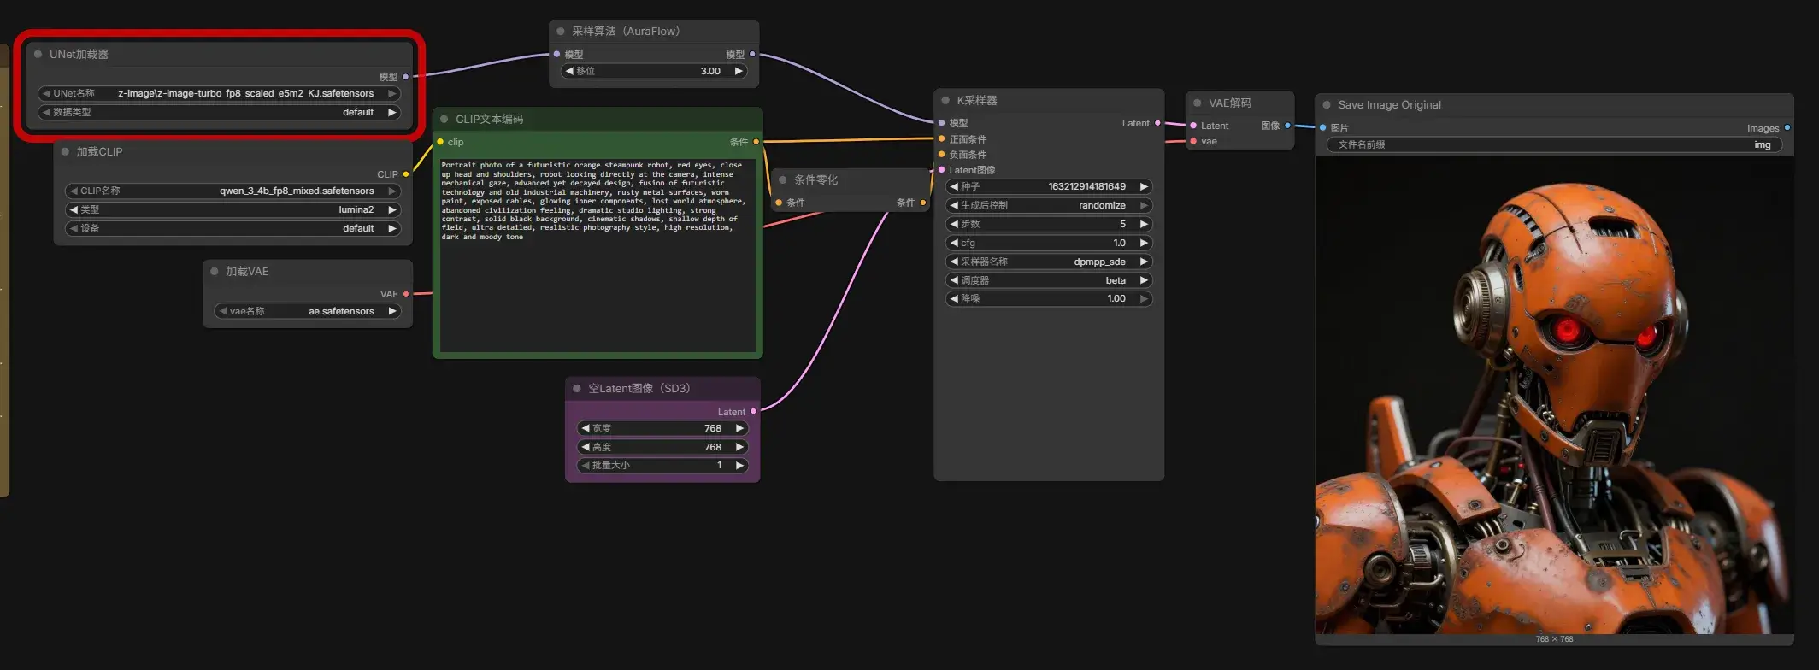Image resolution: width=1819 pixels, height=670 pixels.
Task: Click the 条件 output port on CLIP文本编码 node
Action: click(756, 142)
